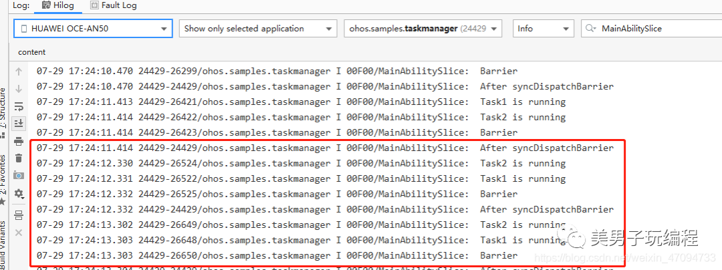Screen dimensions: 722x270
Task: Select log line 17:24:11.414 Task2 is running
Action: pos(301,118)
